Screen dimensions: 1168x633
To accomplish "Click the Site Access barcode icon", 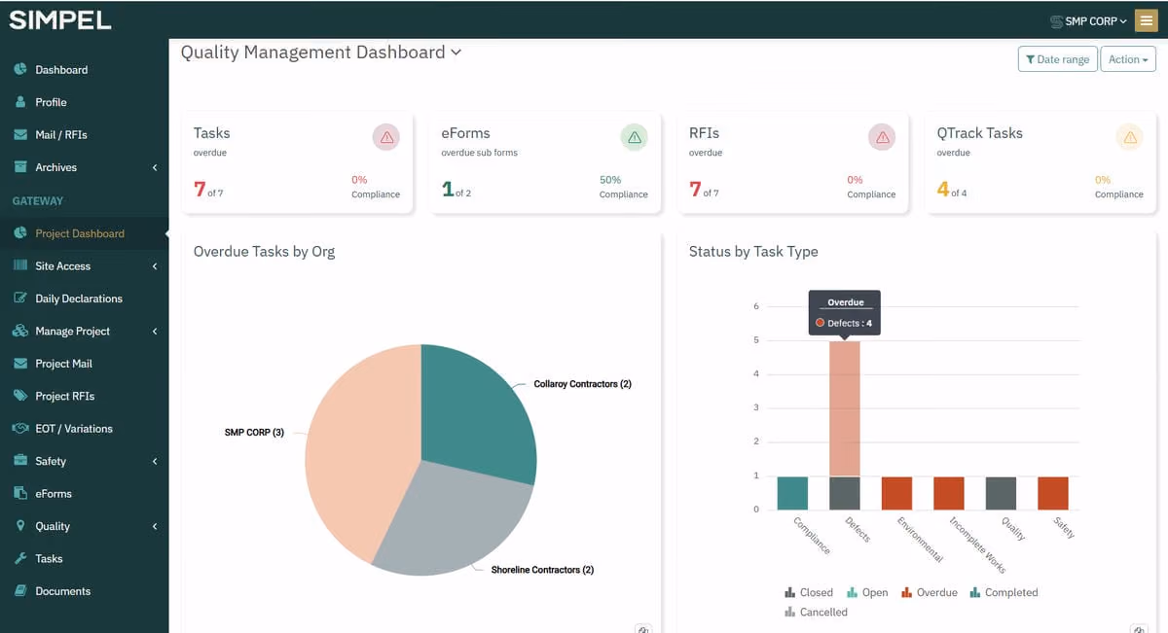I will pos(20,265).
